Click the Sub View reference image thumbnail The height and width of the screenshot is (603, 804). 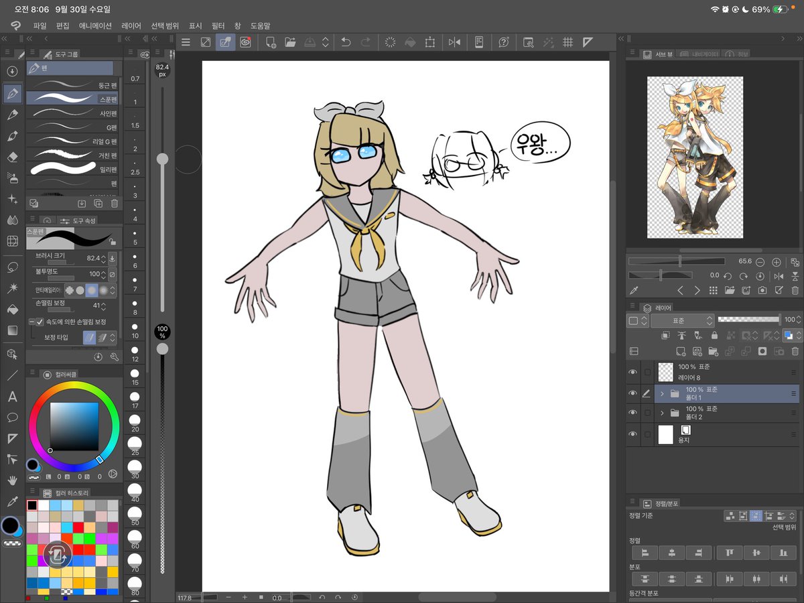pos(695,157)
